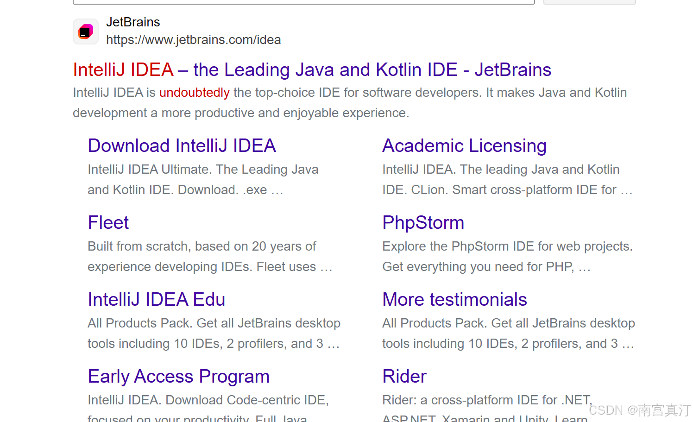
Task: Click 'IDE. CLion. Smart cross-platform IDE for' text
Action: tap(507, 190)
